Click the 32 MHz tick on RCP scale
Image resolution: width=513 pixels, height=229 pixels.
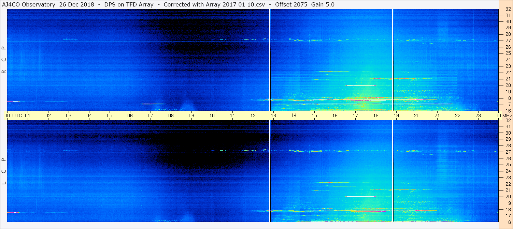click(508, 9)
